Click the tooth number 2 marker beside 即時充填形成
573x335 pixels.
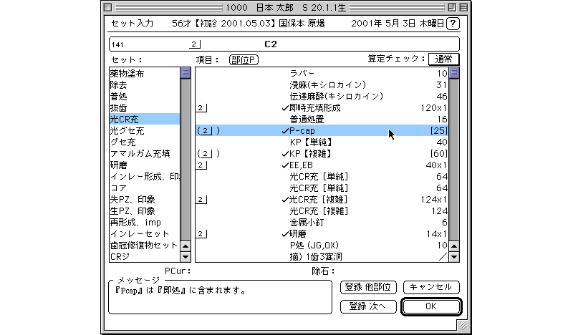coord(201,108)
